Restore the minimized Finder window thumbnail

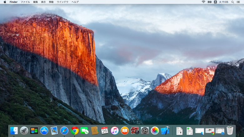200,131
